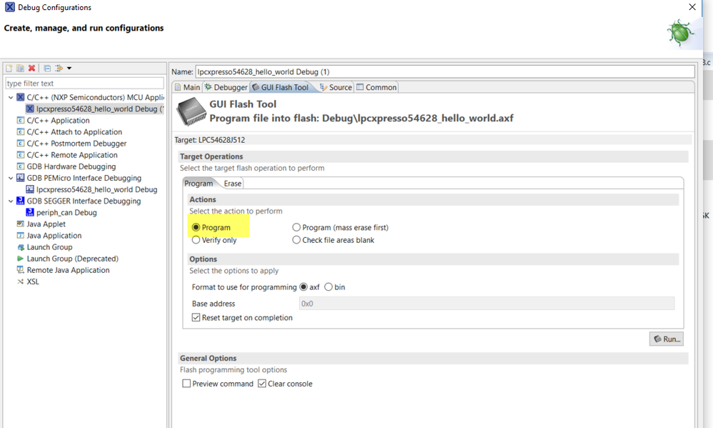Collapse GDB SEGGER Interface Debugging node

(11, 201)
